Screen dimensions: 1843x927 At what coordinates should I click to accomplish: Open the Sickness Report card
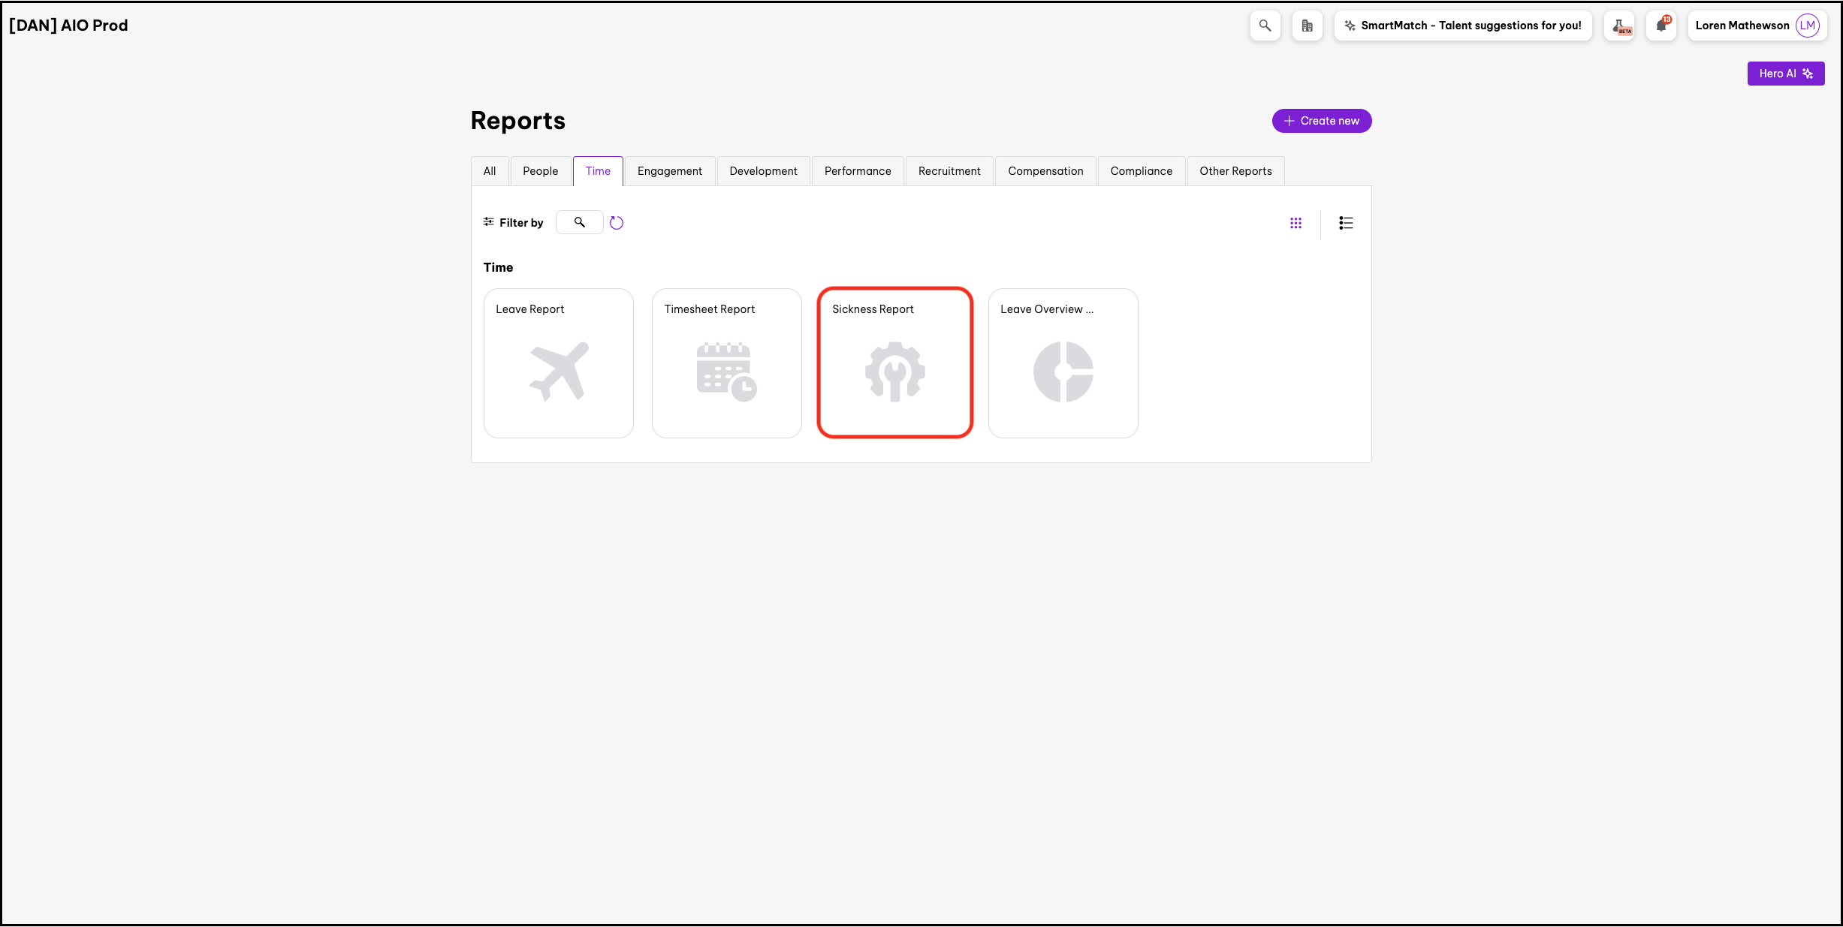(894, 363)
